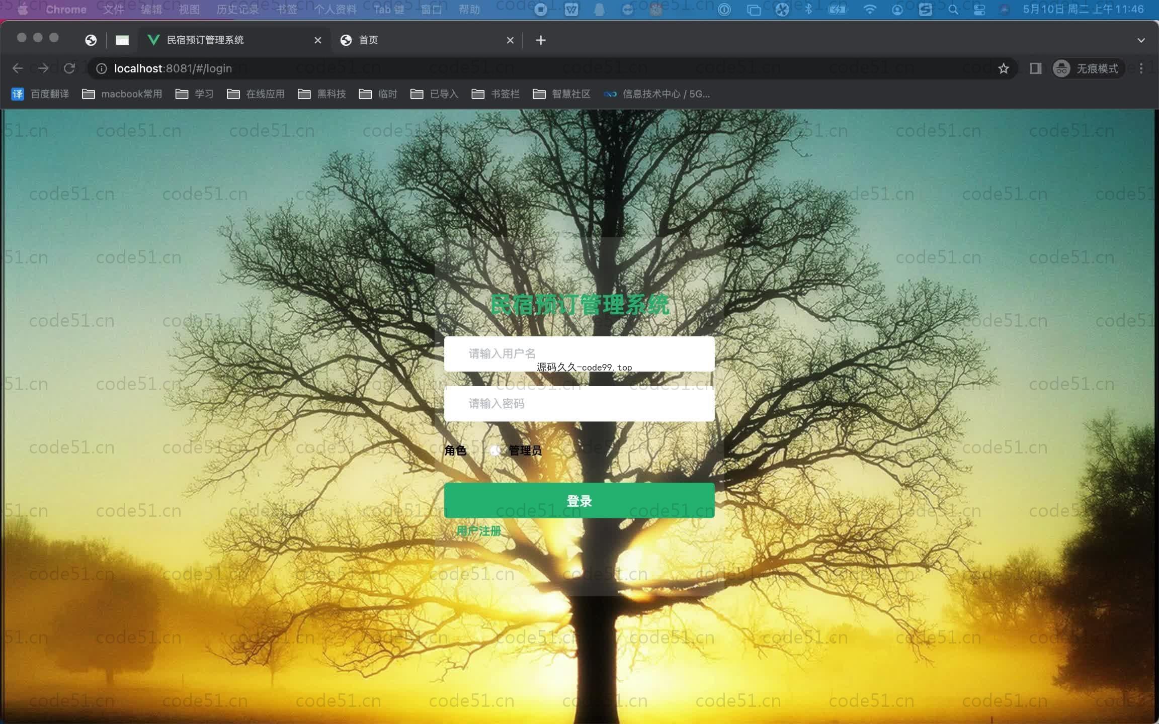1159x724 pixels.
Task: Open Control Center icon
Action: (979, 10)
